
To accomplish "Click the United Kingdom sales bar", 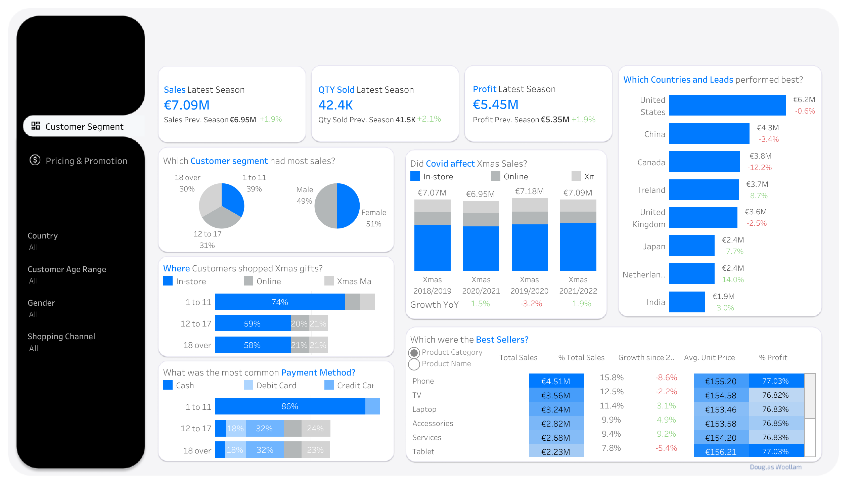I will point(703,217).
